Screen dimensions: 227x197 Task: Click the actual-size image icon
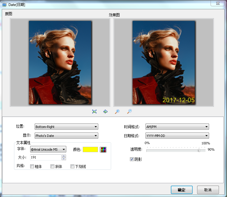point(105,112)
